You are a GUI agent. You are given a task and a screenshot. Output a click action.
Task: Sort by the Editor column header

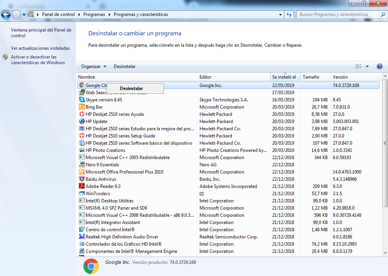pyautogui.click(x=233, y=77)
